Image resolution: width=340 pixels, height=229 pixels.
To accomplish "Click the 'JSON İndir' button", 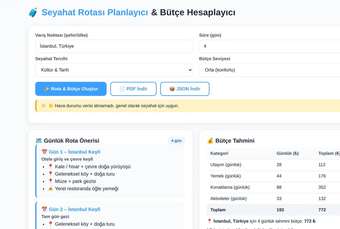I will [x=185, y=89].
